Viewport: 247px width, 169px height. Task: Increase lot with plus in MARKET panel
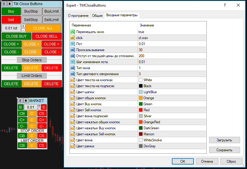point(39,106)
